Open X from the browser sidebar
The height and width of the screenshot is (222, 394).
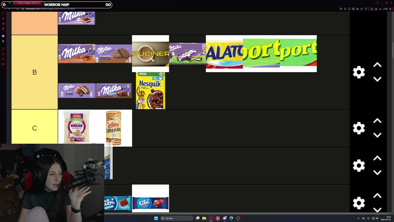point(3,41)
